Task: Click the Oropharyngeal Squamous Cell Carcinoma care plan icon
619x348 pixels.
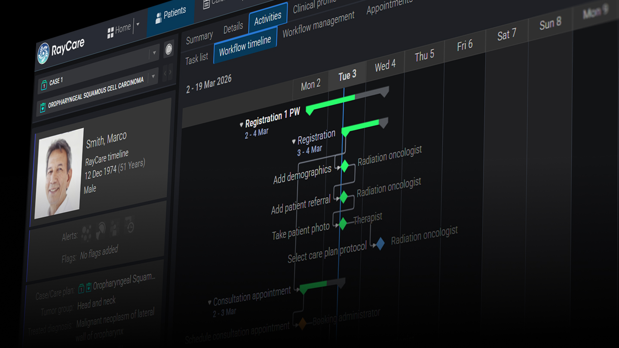Action: pyautogui.click(x=43, y=107)
